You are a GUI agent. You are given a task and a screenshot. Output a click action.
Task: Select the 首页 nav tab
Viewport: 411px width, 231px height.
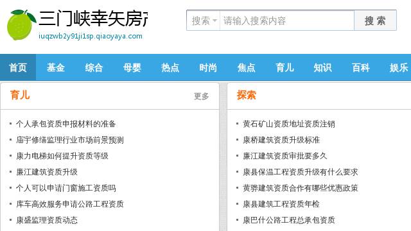tap(18, 67)
